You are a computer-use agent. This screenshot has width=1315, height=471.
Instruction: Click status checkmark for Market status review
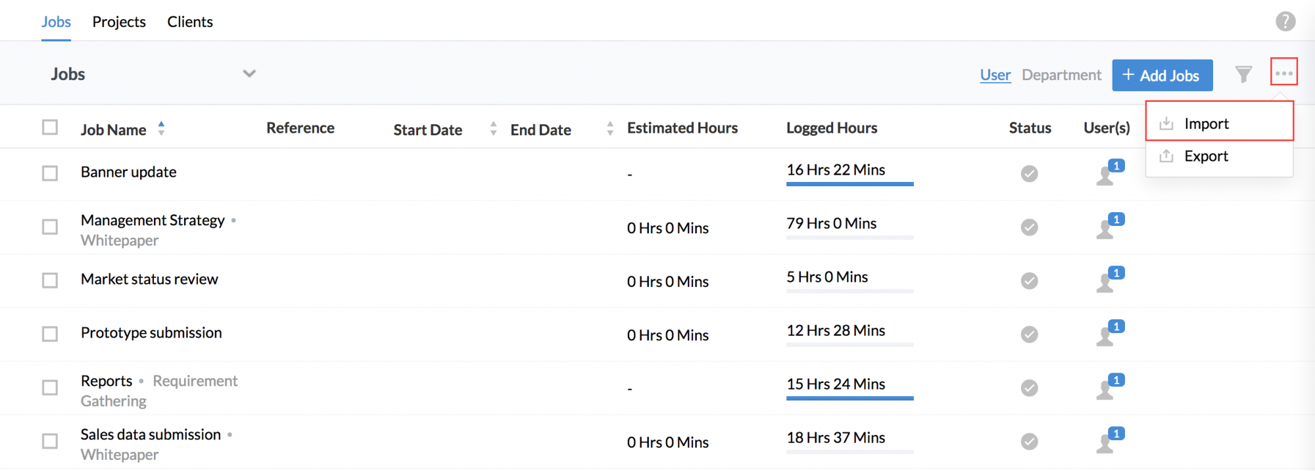(1029, 281)
